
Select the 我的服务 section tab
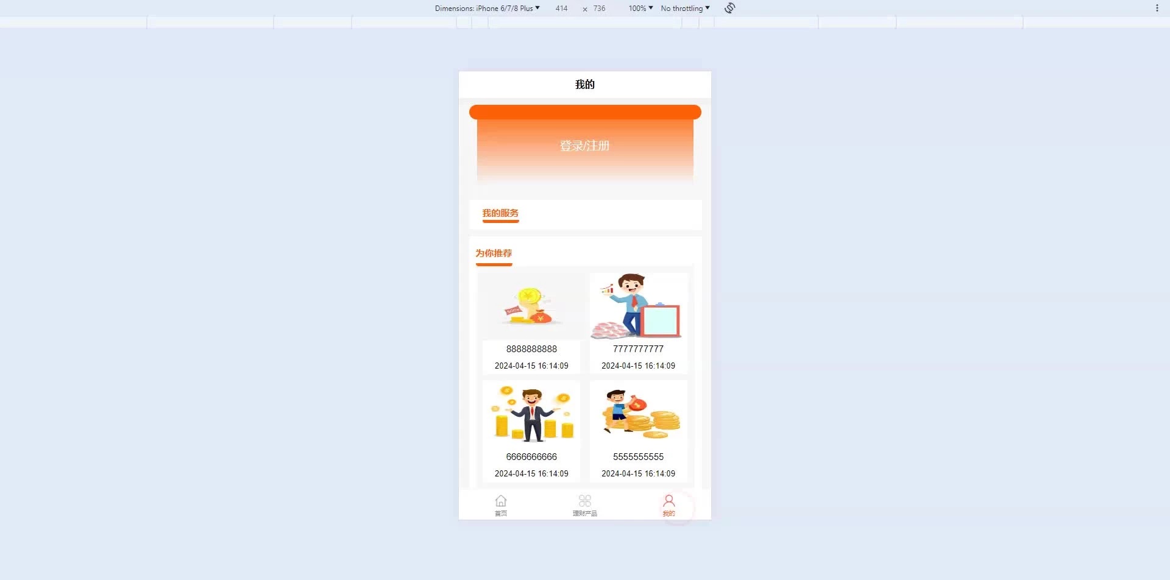click(x=500, y=213)
